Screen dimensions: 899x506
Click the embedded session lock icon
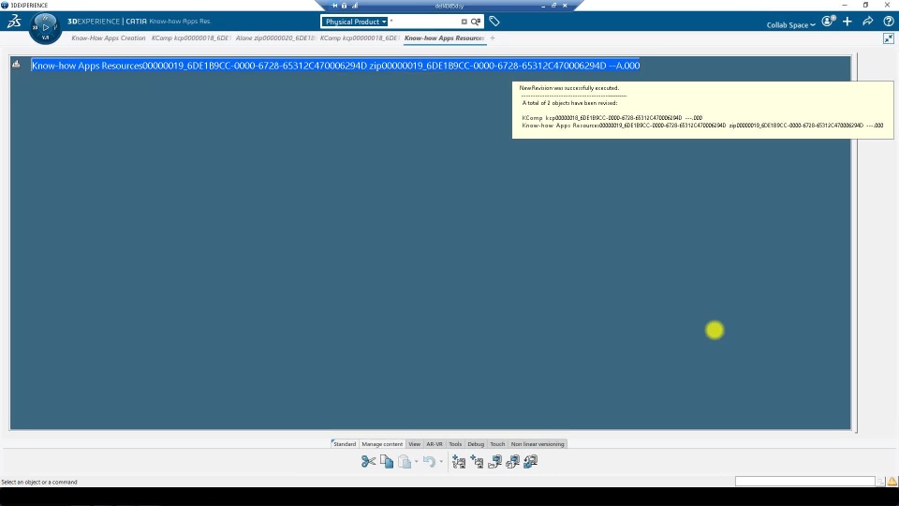[344, 6]
